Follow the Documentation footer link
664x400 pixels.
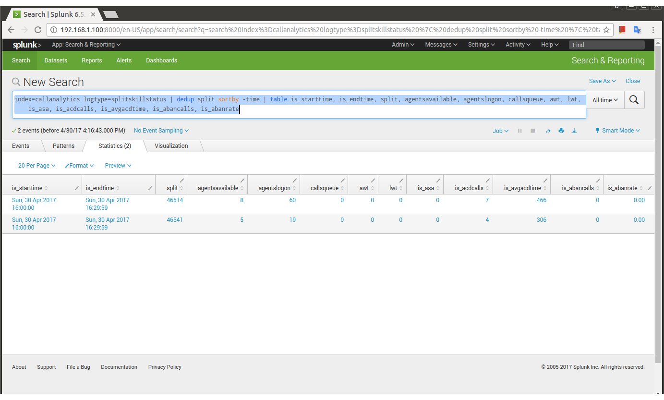119,367
